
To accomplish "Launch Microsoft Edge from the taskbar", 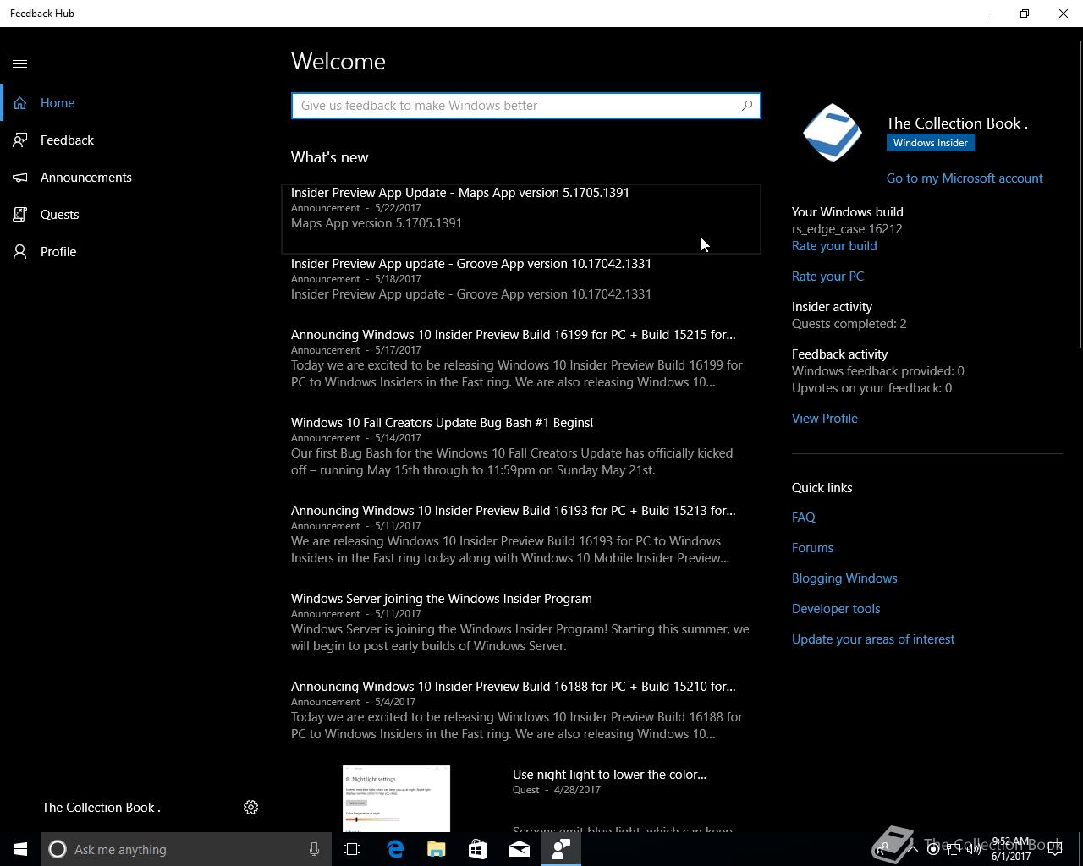I will coord(395,849).
